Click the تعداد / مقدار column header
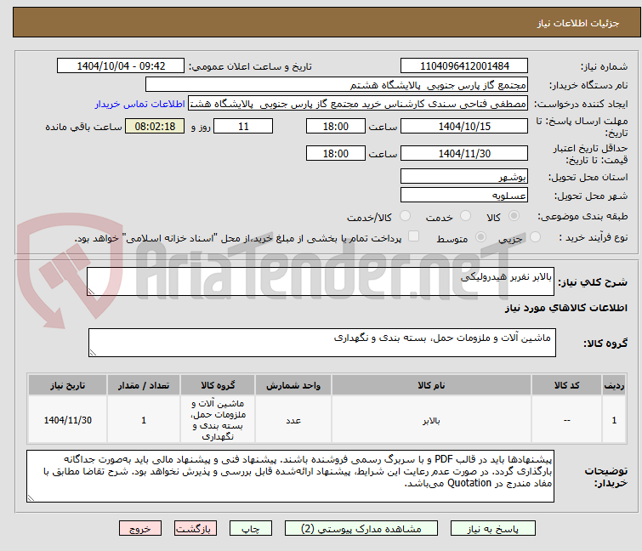This screenshot has width=642, height=551. click(144, 385)
